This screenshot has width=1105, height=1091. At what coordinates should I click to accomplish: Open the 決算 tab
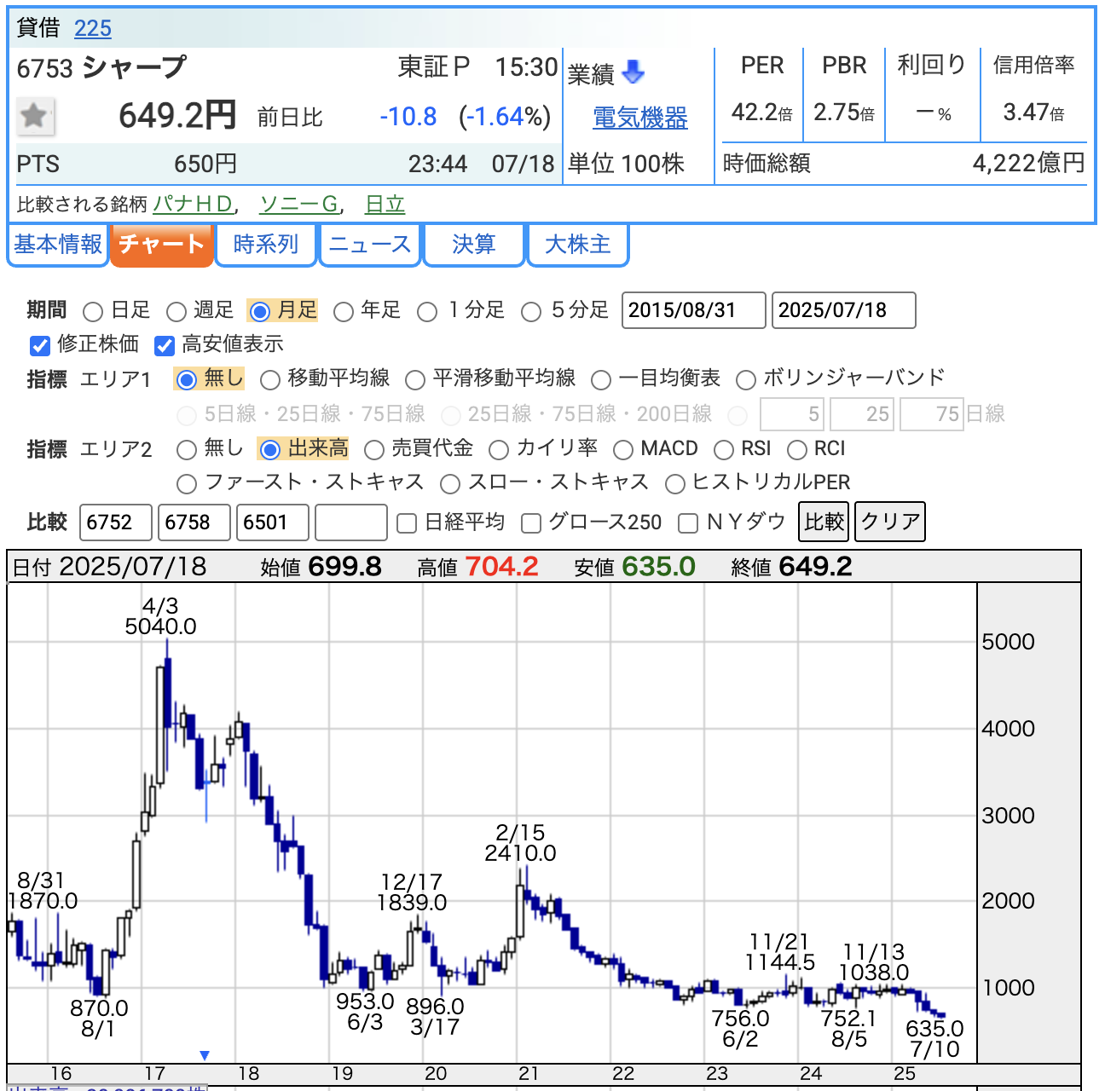pos(474,245)
